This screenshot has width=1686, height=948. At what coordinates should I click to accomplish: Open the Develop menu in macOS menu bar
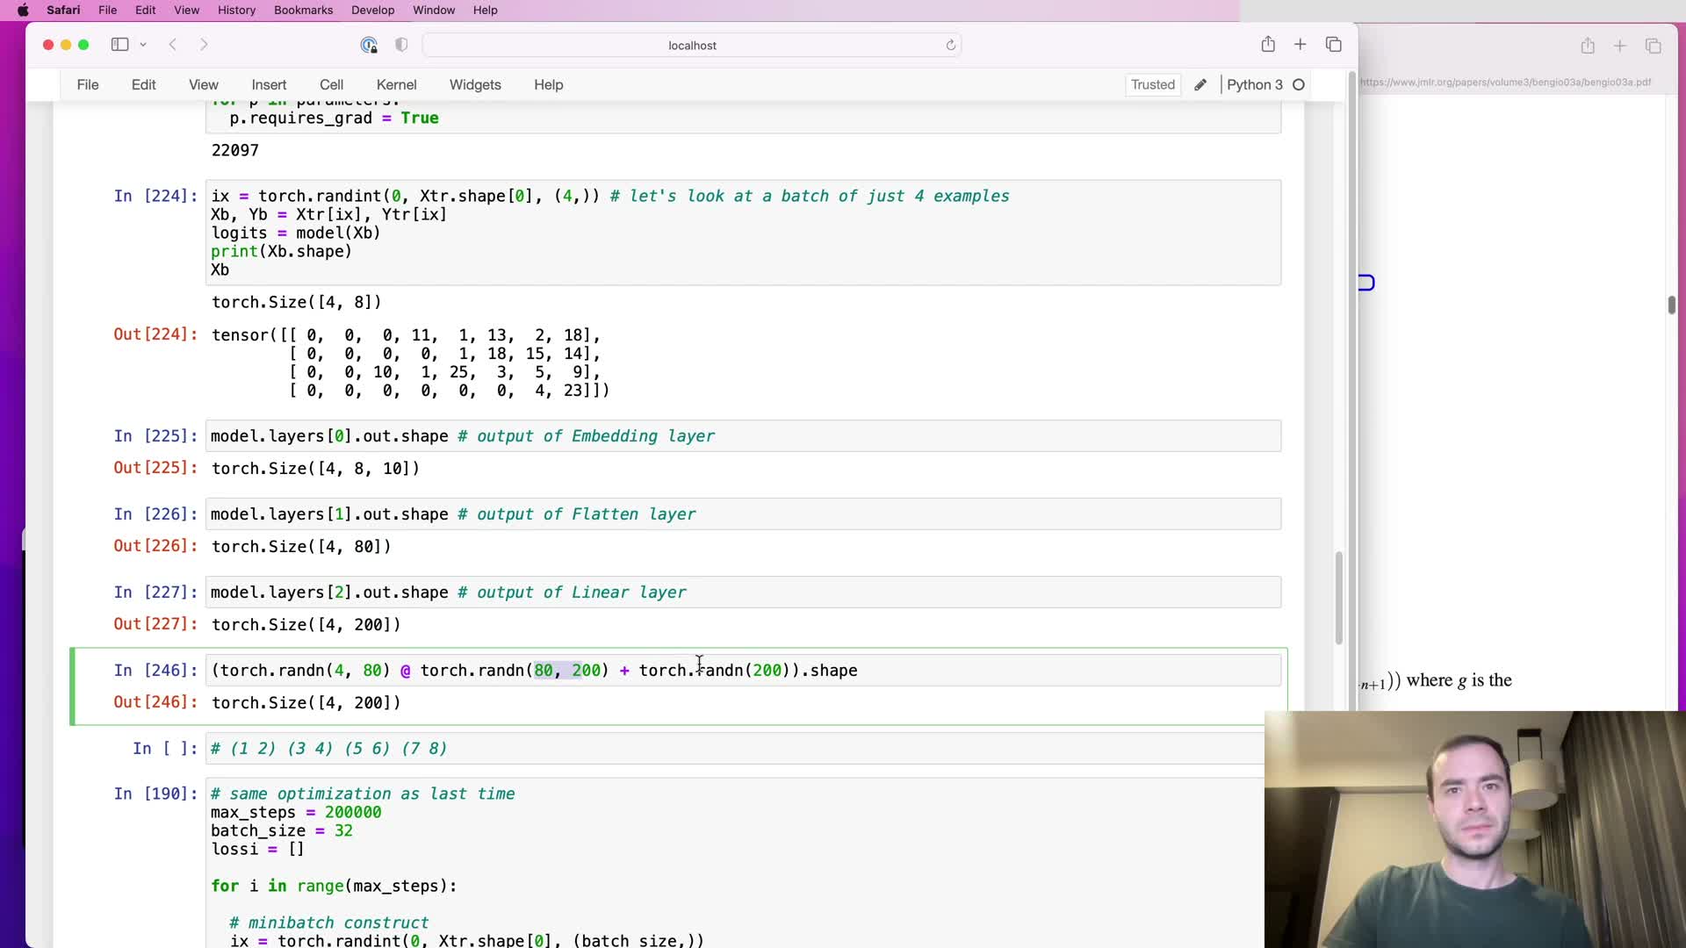[372, 11]
